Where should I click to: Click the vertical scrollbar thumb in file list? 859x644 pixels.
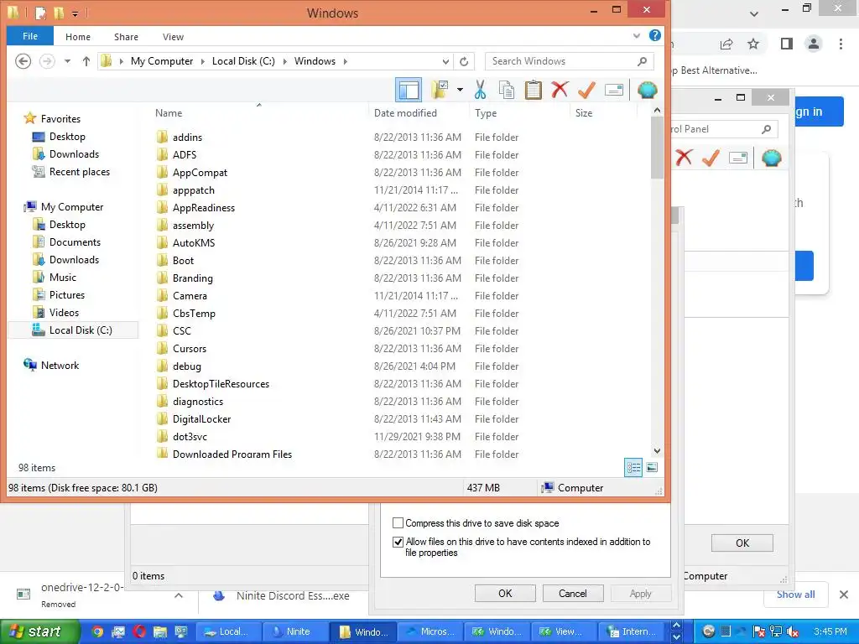coord(657,148)
